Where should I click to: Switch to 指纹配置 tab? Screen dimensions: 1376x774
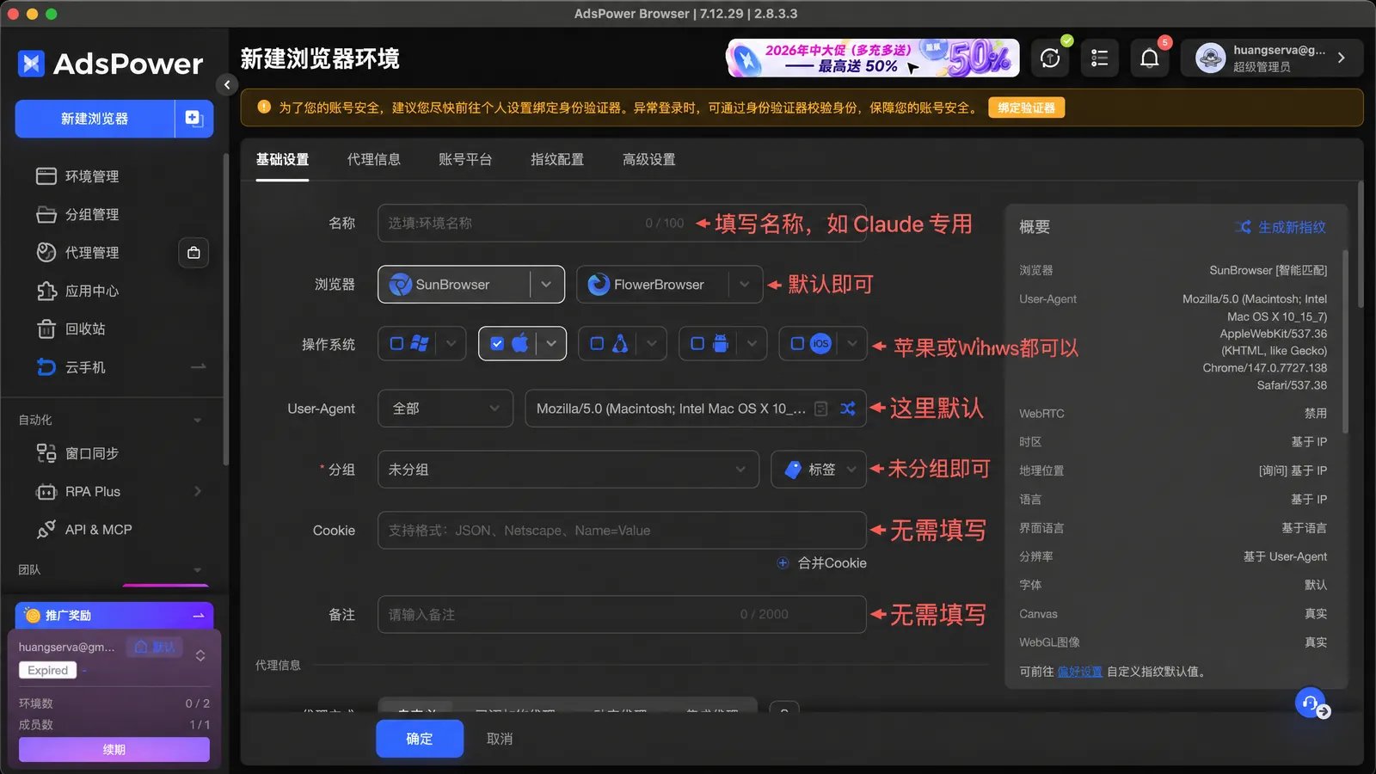[x=557, y=160]
